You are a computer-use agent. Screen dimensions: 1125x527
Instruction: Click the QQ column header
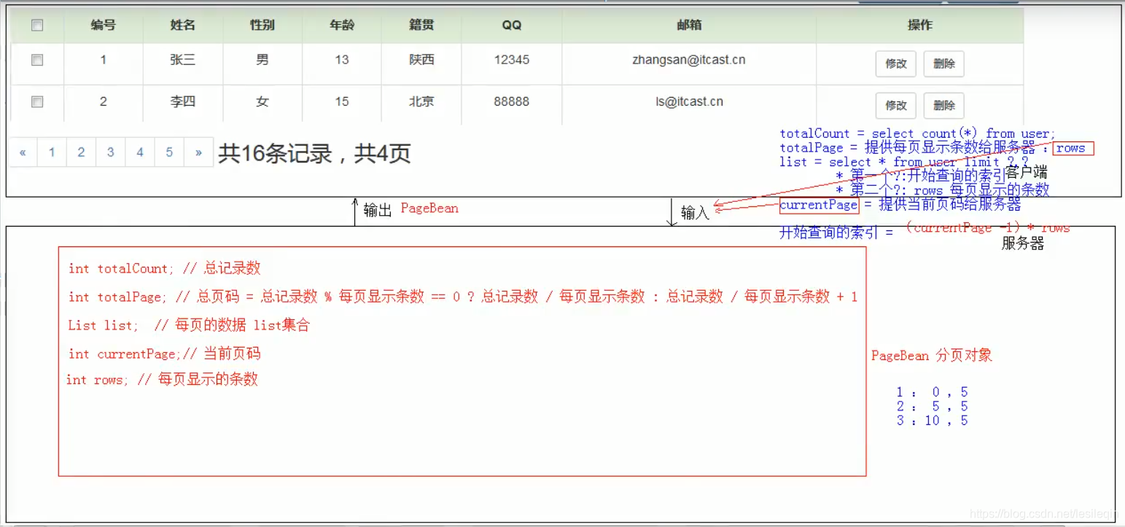pos(512,26)
